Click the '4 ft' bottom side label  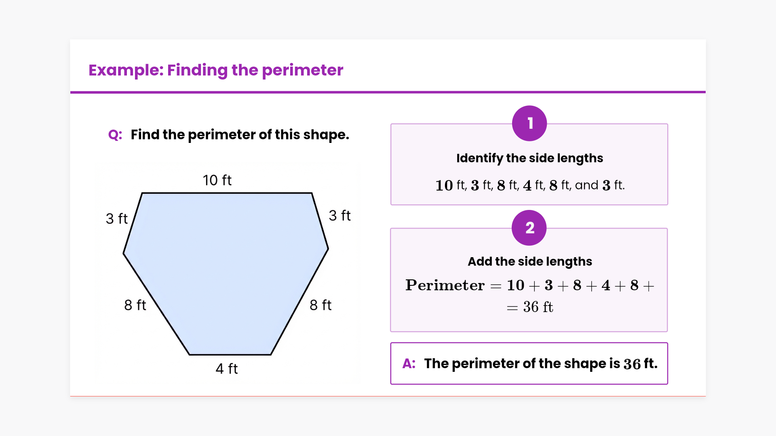[x=226, y=369]
